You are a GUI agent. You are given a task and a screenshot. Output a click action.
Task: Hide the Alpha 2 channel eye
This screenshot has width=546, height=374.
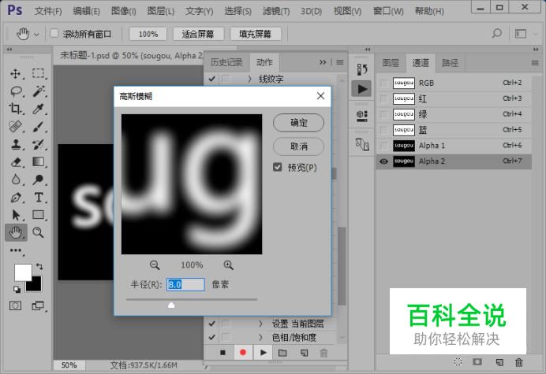(383, 161)
